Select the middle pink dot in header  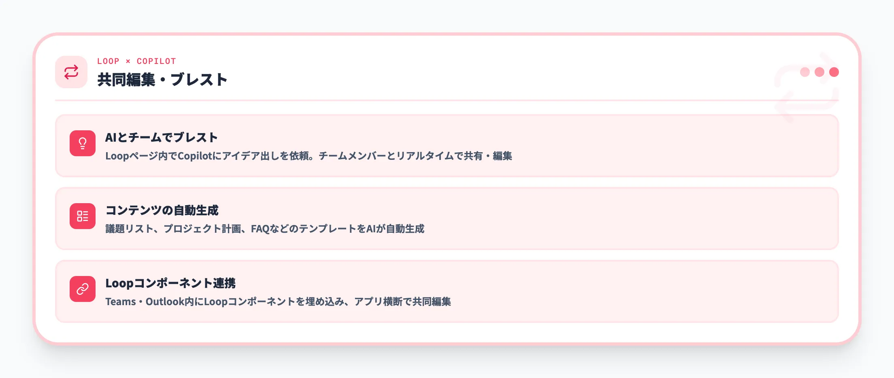pos(819,72)
